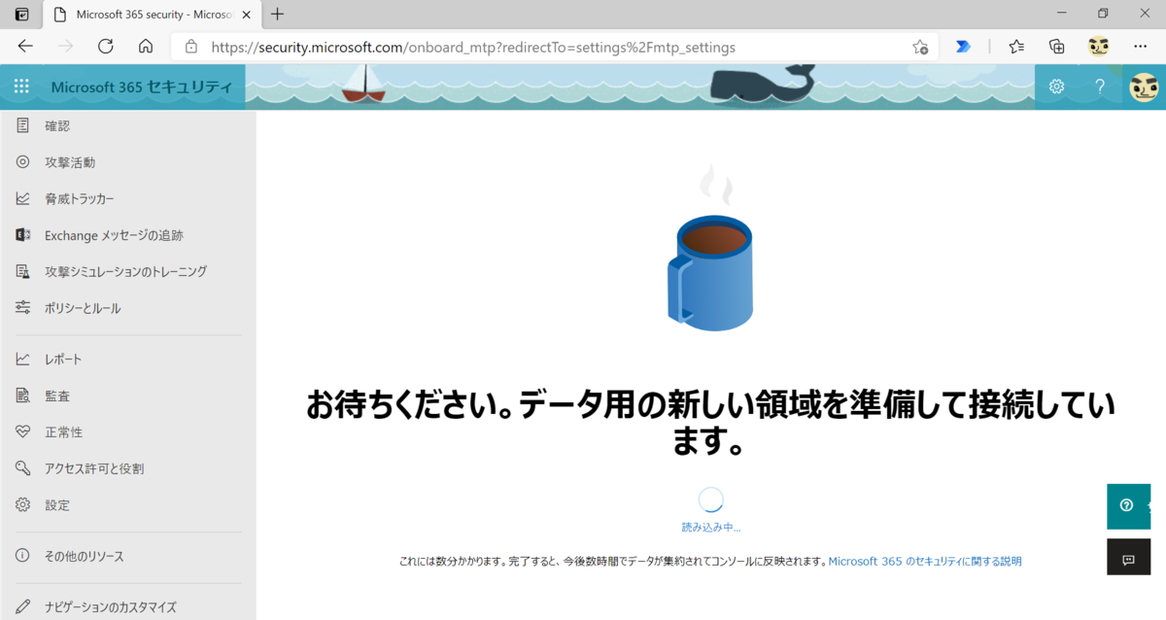
Task: Click the 攻撃シミュレーションのトレーニング icon
Action: pyautogui.click(x=22, y=271)
